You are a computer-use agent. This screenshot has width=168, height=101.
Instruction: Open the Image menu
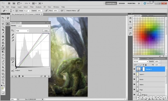coord(13,7)
